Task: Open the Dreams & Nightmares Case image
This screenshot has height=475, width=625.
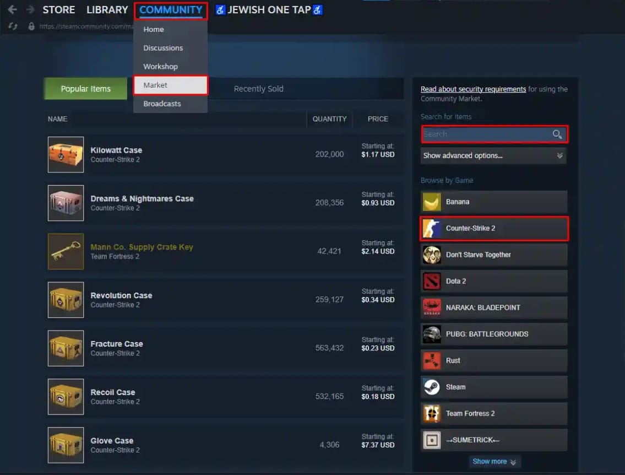Action: pos(66,203)
